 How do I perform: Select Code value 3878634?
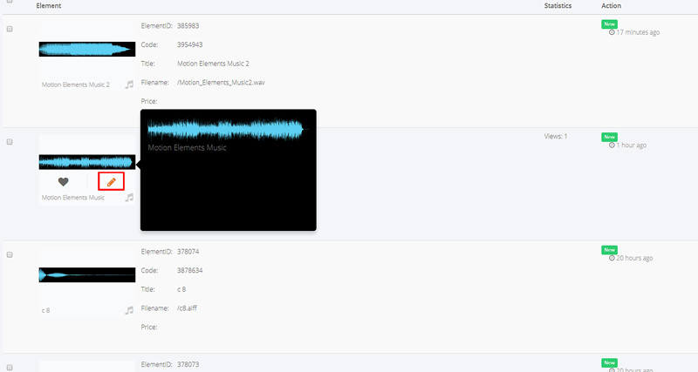[189, 270]
